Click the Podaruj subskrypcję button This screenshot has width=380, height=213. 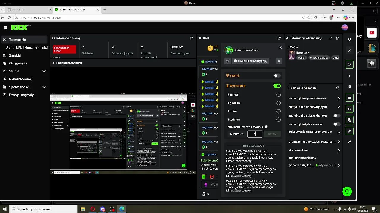(x=250, y=61)
